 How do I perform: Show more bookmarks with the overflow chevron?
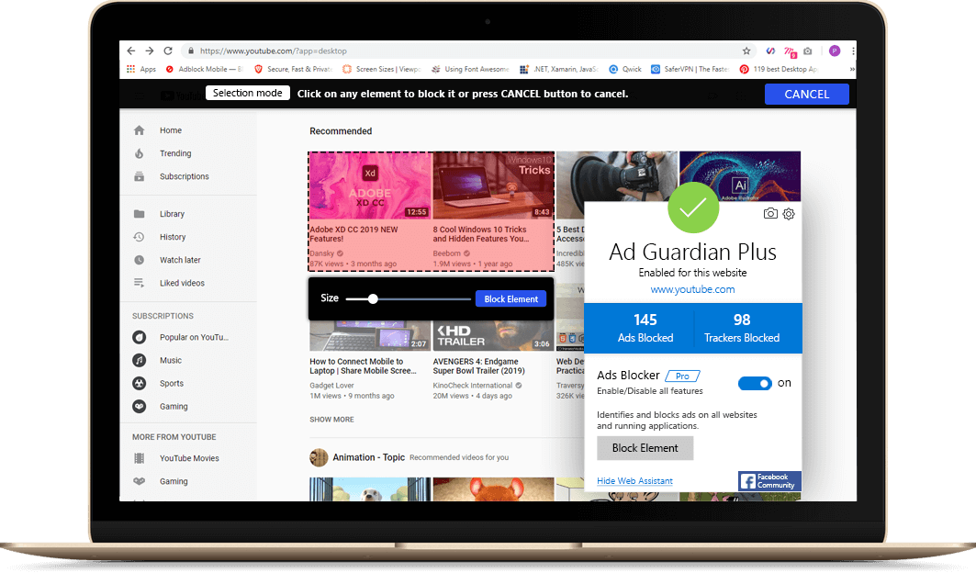[x=852, y=69]
